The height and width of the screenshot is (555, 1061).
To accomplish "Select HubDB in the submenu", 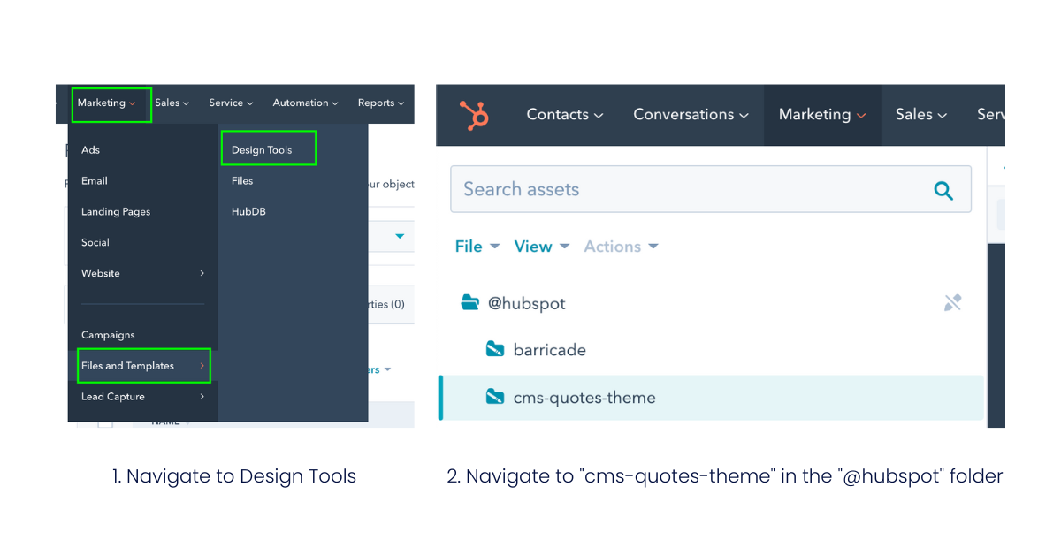I will tap(248, 212).
